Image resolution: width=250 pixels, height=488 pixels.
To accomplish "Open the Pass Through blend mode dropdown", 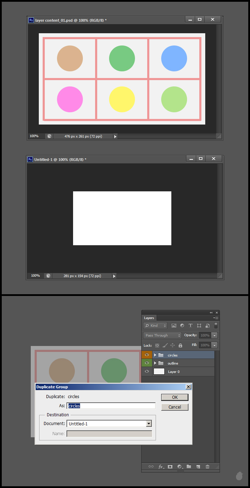I will [162, 335].
